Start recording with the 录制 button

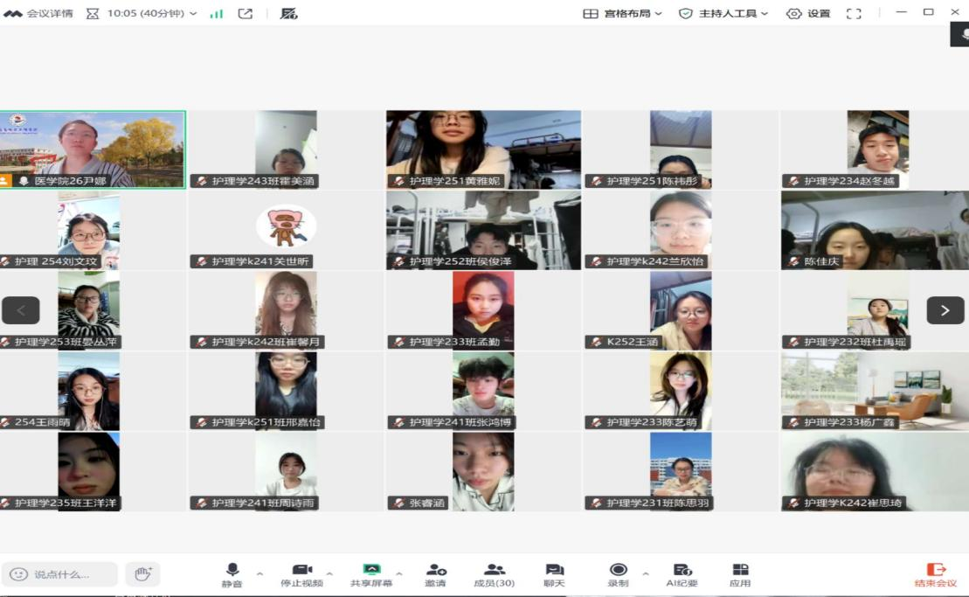point(618,574)
